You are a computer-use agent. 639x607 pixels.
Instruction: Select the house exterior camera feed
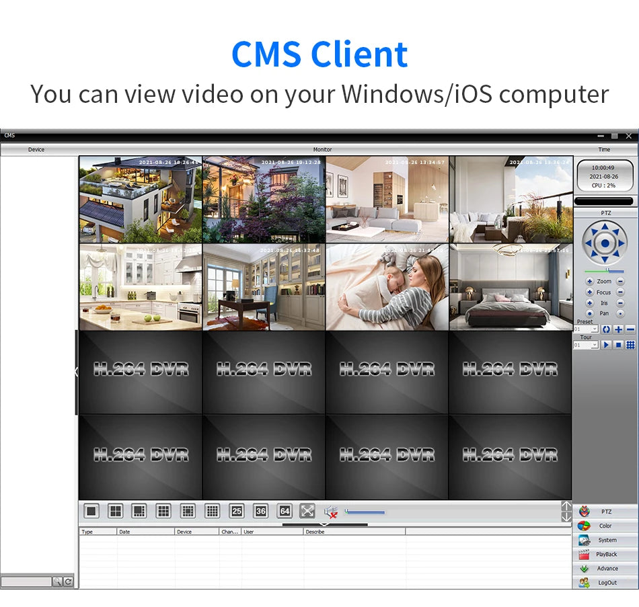coord(141,199)
